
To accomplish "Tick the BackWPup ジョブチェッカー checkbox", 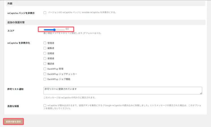I will pos(45,74).
